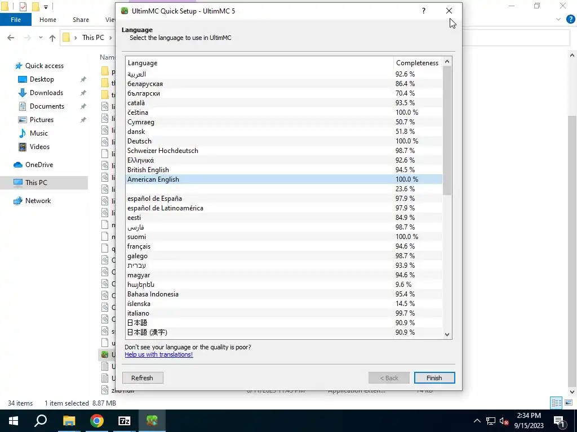Open the File tab in File Explorer
The width and height of the screenshot is (577, 432).
(15, 20)
